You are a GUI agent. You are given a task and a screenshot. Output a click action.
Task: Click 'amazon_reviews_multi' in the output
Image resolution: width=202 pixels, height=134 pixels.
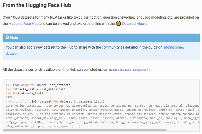[x=106, y=110]
